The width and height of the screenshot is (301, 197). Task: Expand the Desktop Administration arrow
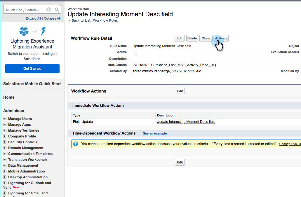coord(5,177)
